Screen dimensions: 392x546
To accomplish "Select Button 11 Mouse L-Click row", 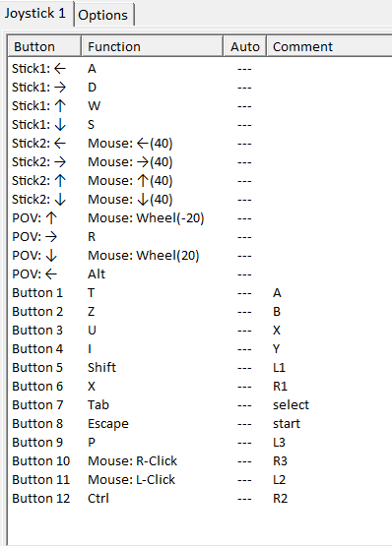I will 200,480.
